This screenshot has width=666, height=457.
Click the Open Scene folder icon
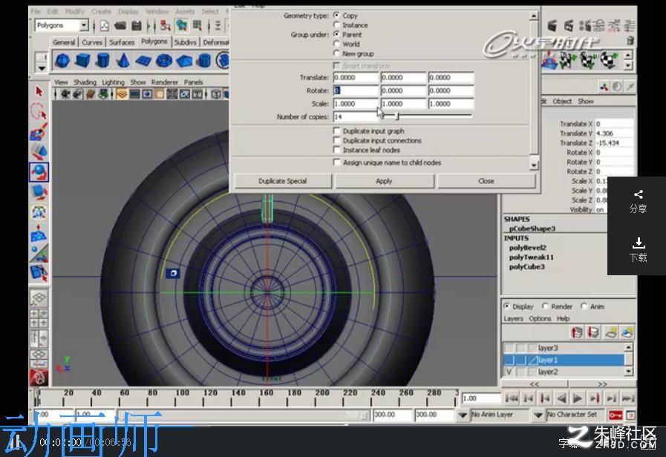coord(120,25)
